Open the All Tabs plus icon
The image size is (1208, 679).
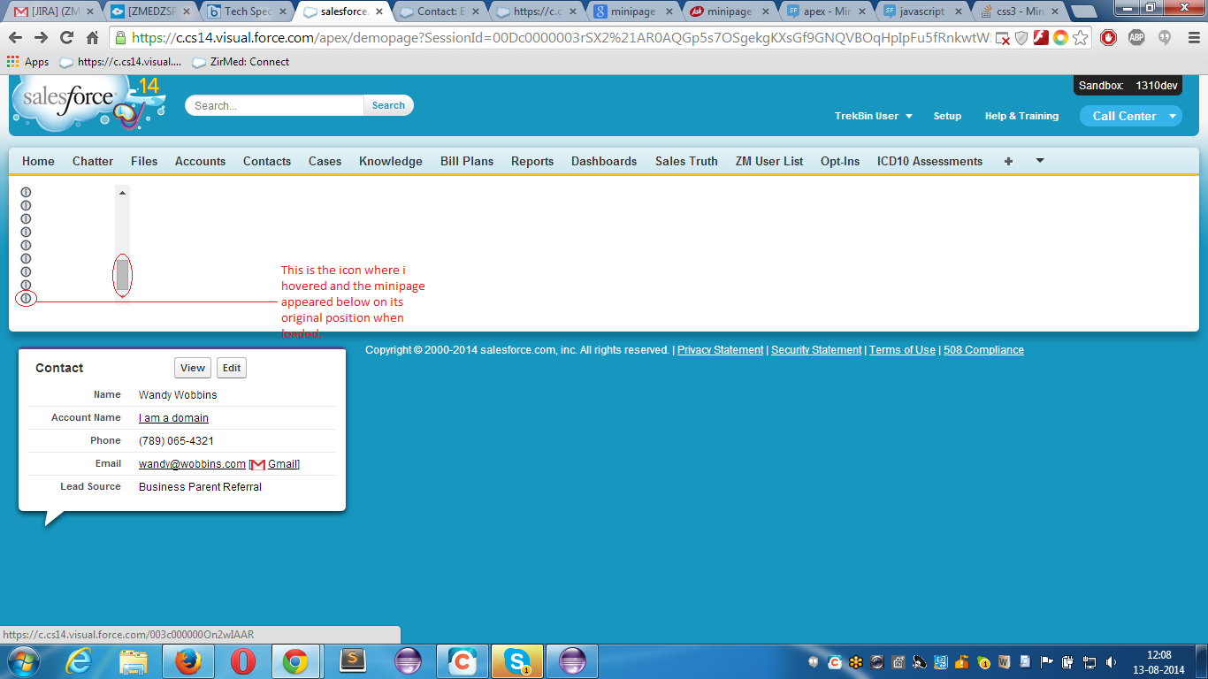(1008, 161)
